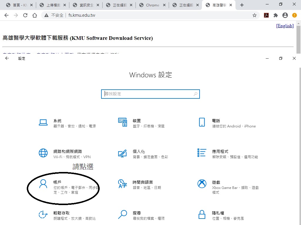Open Apps (應用程式) list icon

[202, 153]
